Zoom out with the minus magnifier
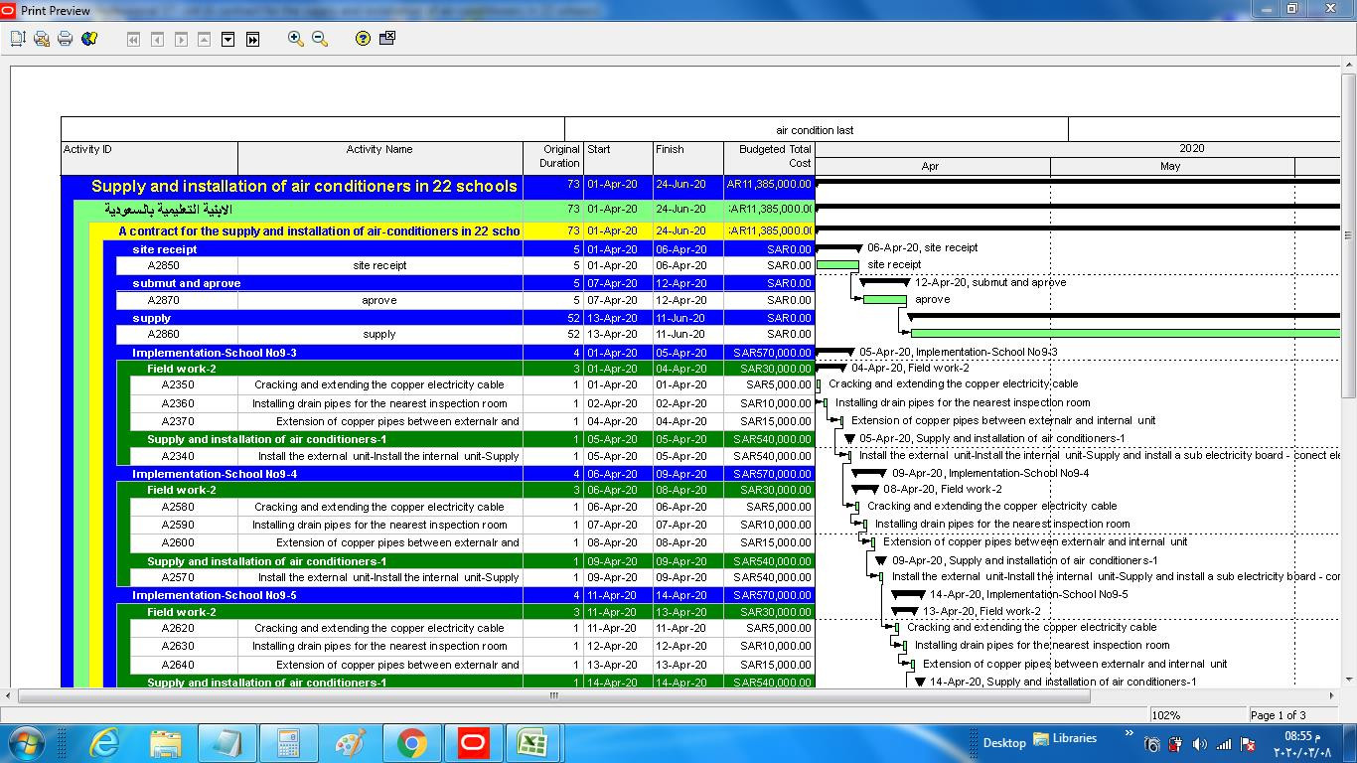Screen dimensions: 1357x763 [320, 39]
